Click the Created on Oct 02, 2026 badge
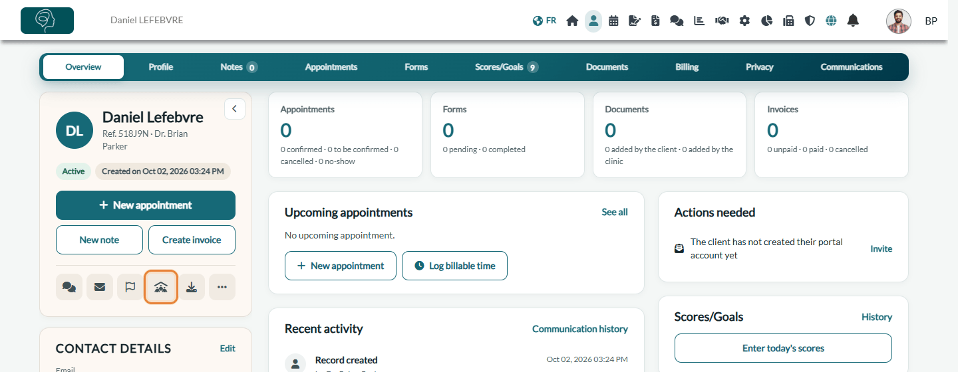 click(163, 171)
